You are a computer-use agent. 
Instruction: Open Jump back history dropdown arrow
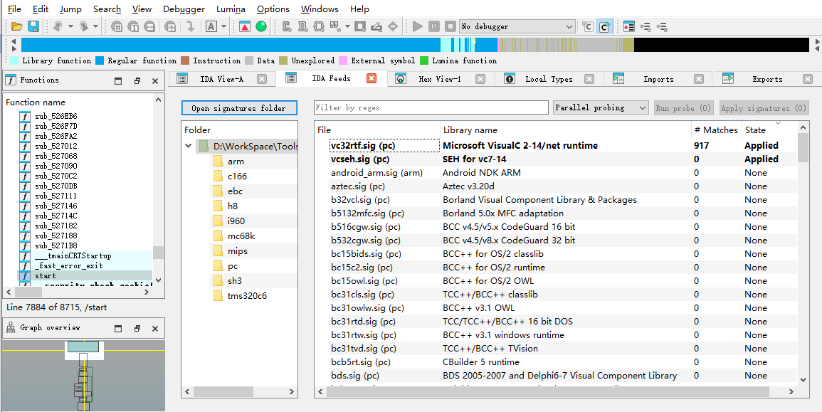pos(70,26)
